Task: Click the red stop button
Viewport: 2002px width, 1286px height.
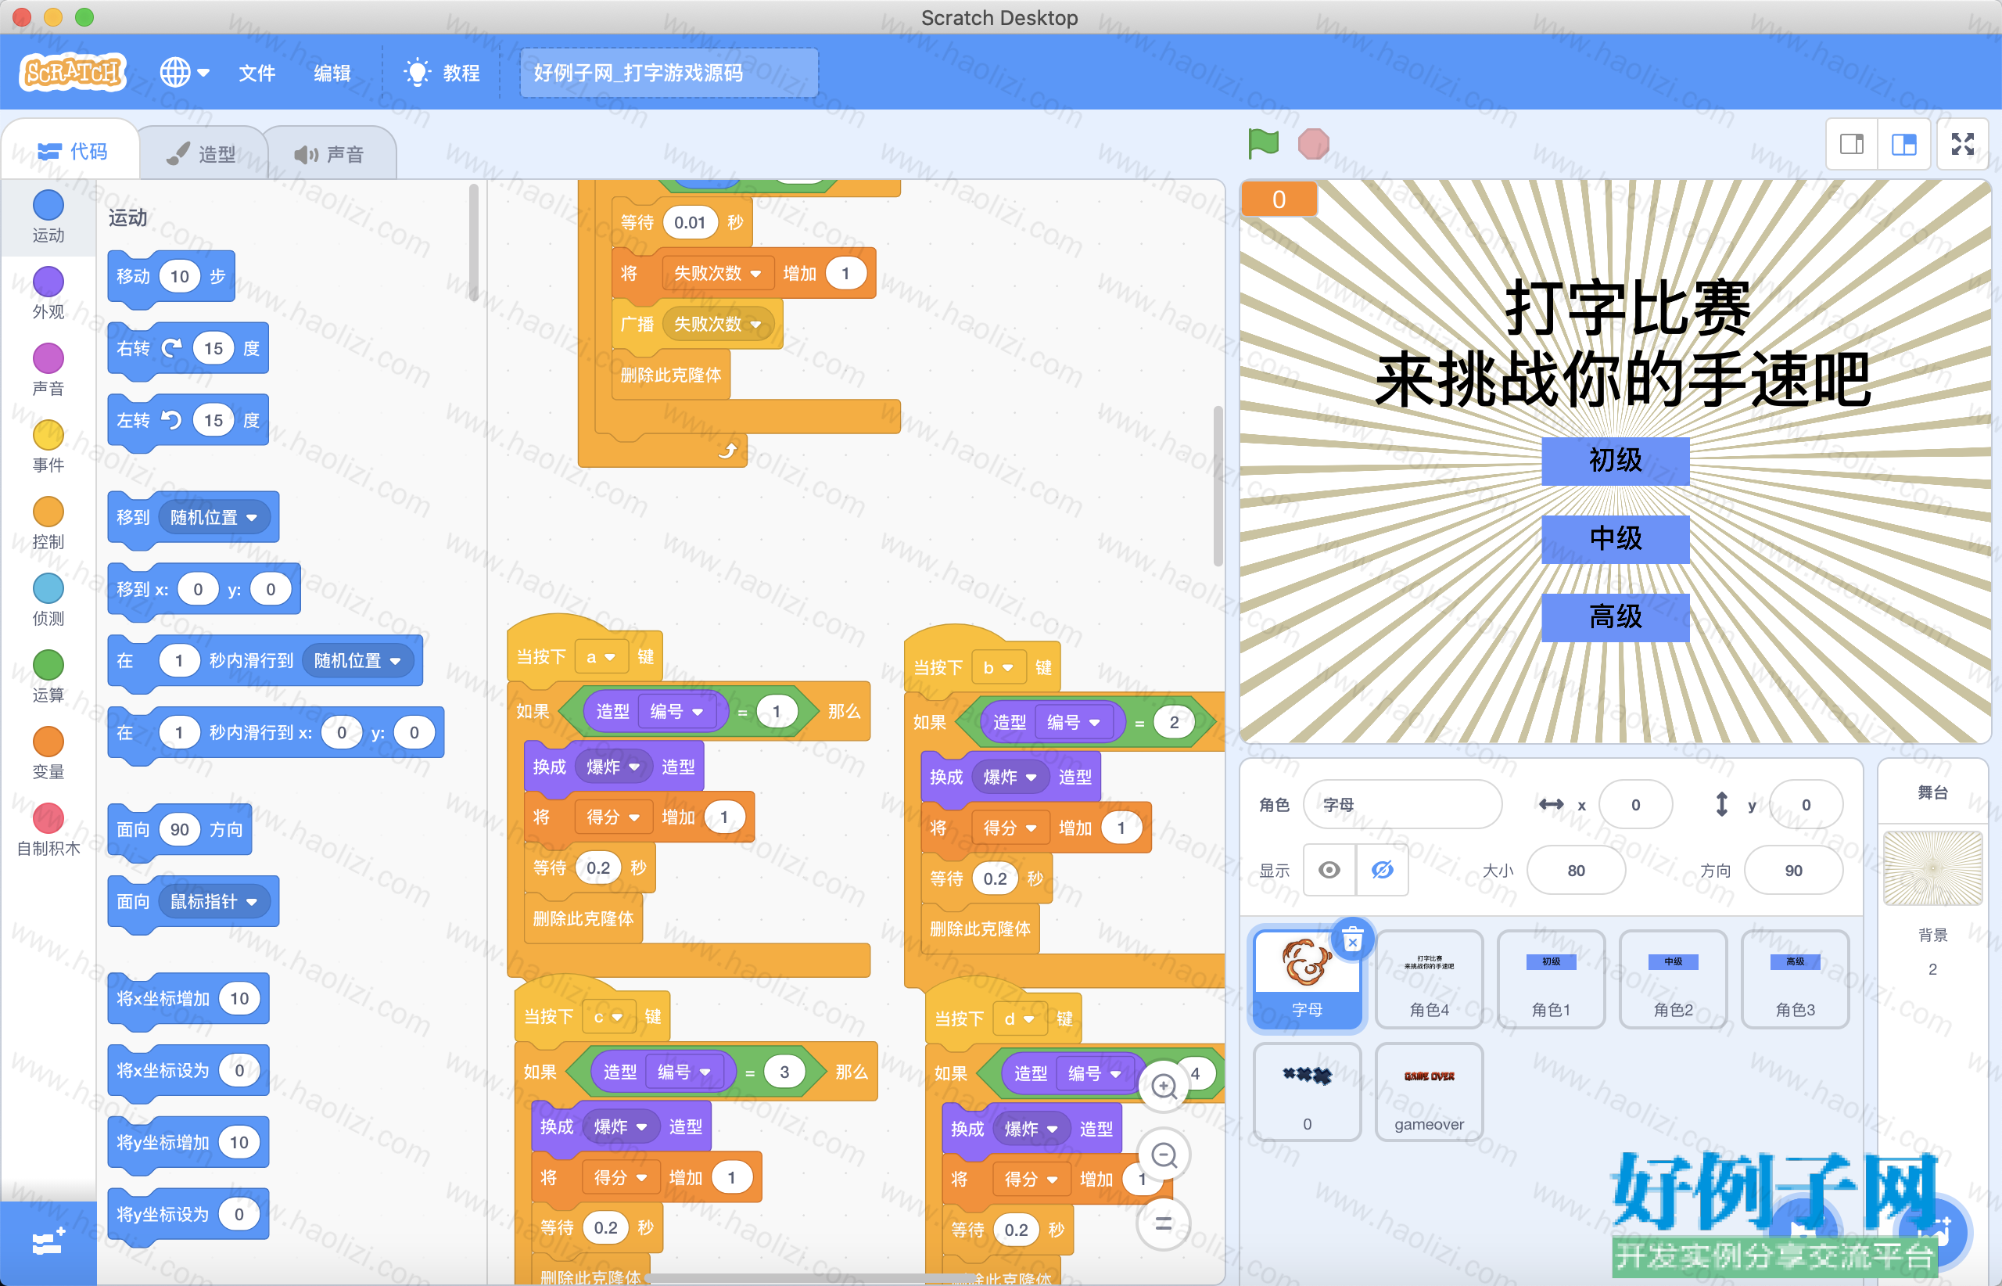Action: pos(1313,144)
